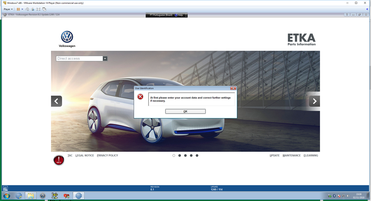Go to the next banner slide arrow

click(x=314, y=101)
